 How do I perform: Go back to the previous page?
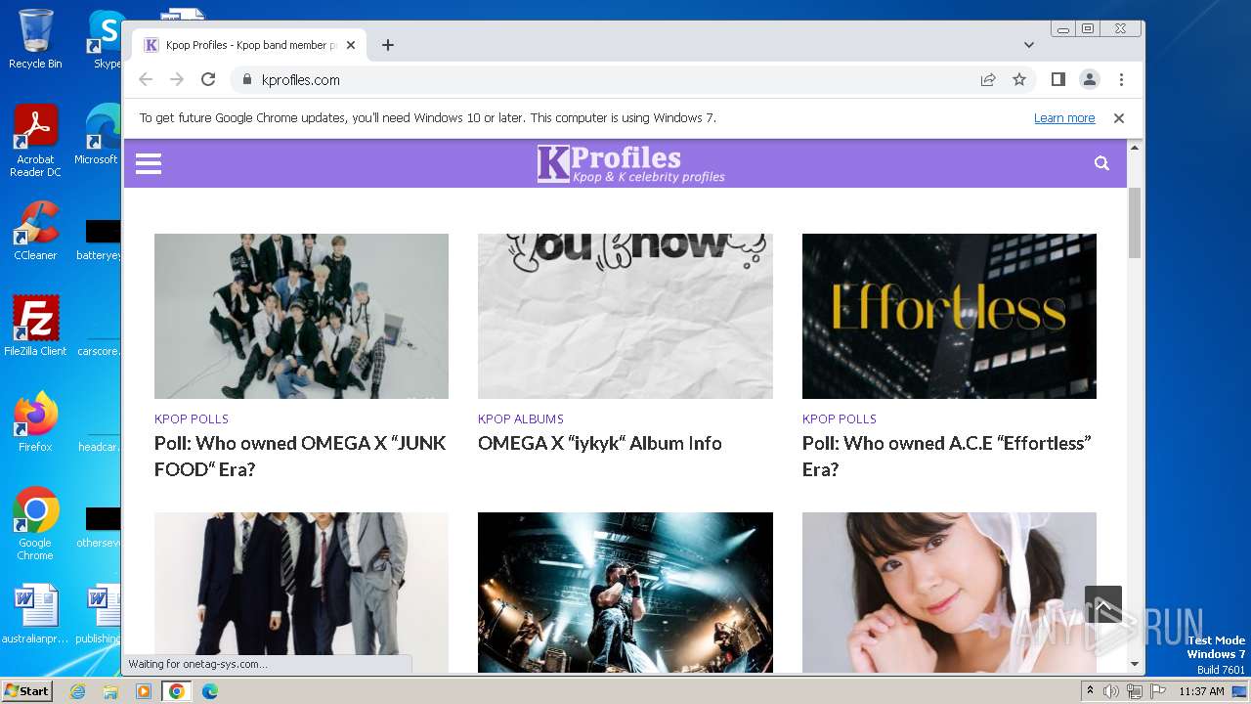[x=146, y=79]
